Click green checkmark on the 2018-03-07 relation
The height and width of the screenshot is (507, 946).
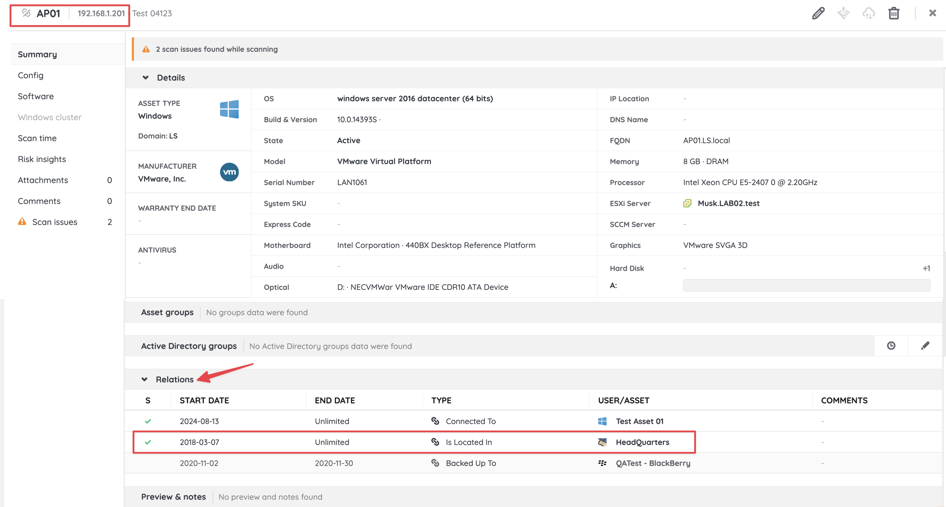click(148, 442)
